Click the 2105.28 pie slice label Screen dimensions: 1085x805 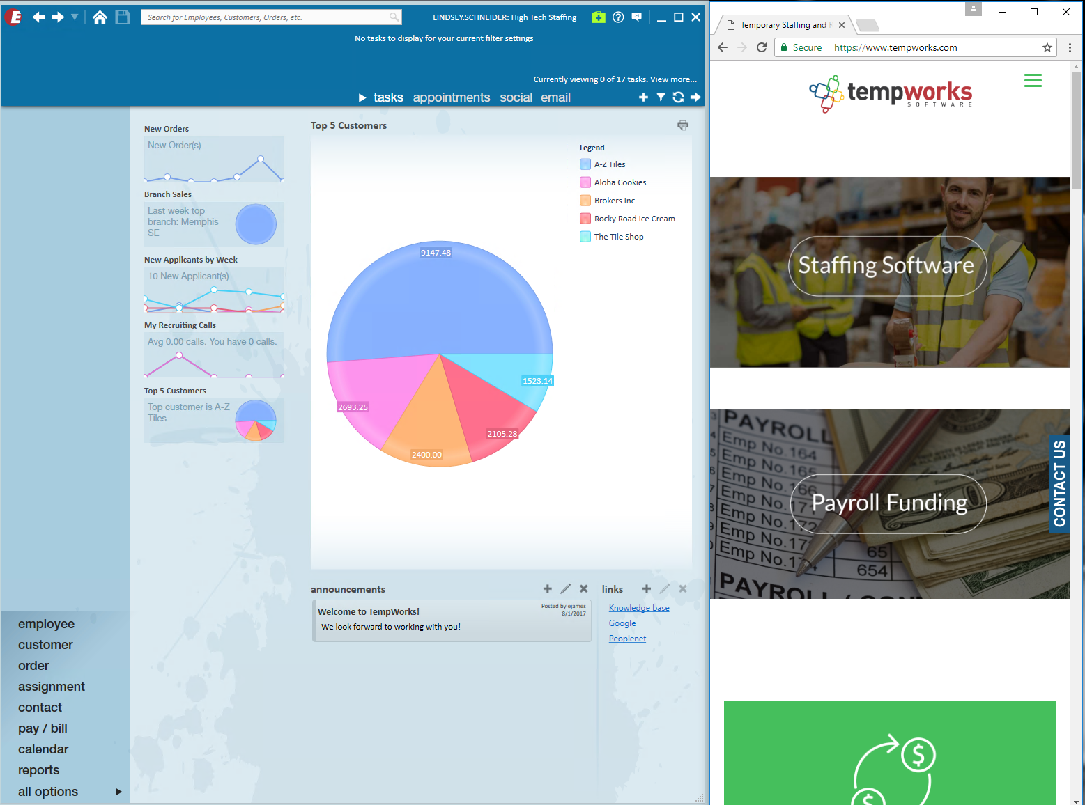[x=502, y=434]
